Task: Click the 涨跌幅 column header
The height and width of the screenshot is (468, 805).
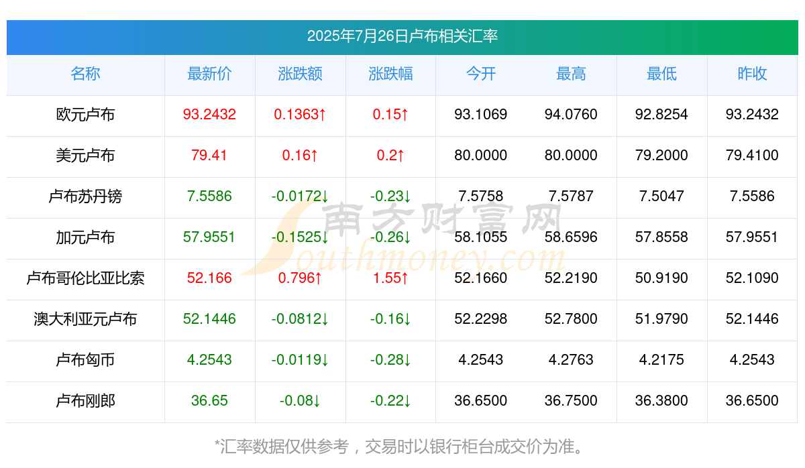Action: pos(390,74)
